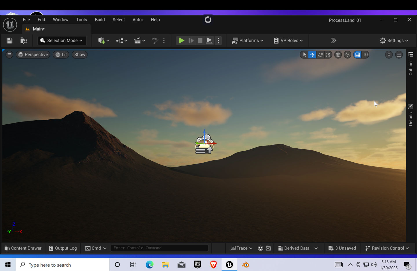
Task: Select the rotate transform tool
Action: click(320, 55)
